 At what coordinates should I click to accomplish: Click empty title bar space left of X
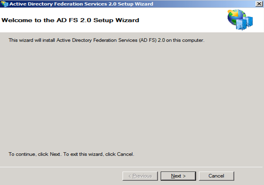click(205, 4)
